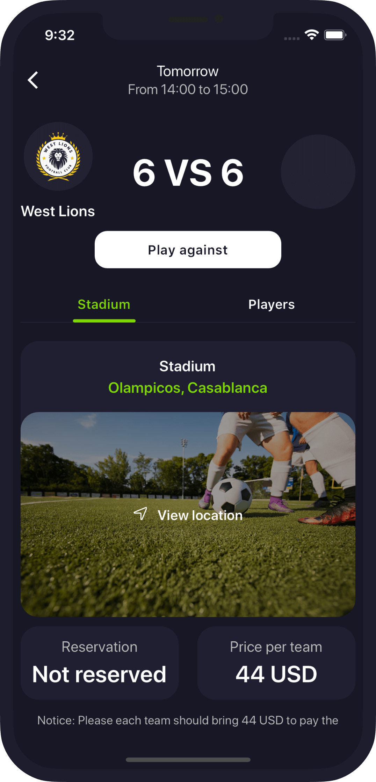Image resolution: width=376 pixels, height=782 pixels.
Task: Click the Play against button
Action: [x=188, y=250]
